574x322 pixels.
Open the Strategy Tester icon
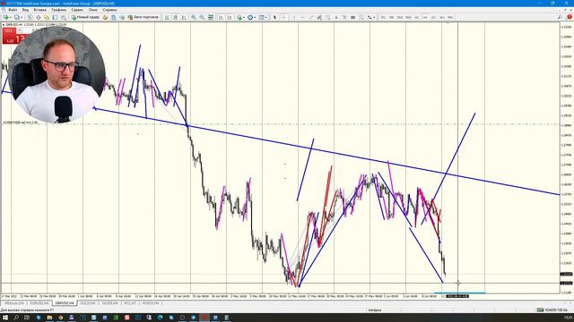point(64,17)
